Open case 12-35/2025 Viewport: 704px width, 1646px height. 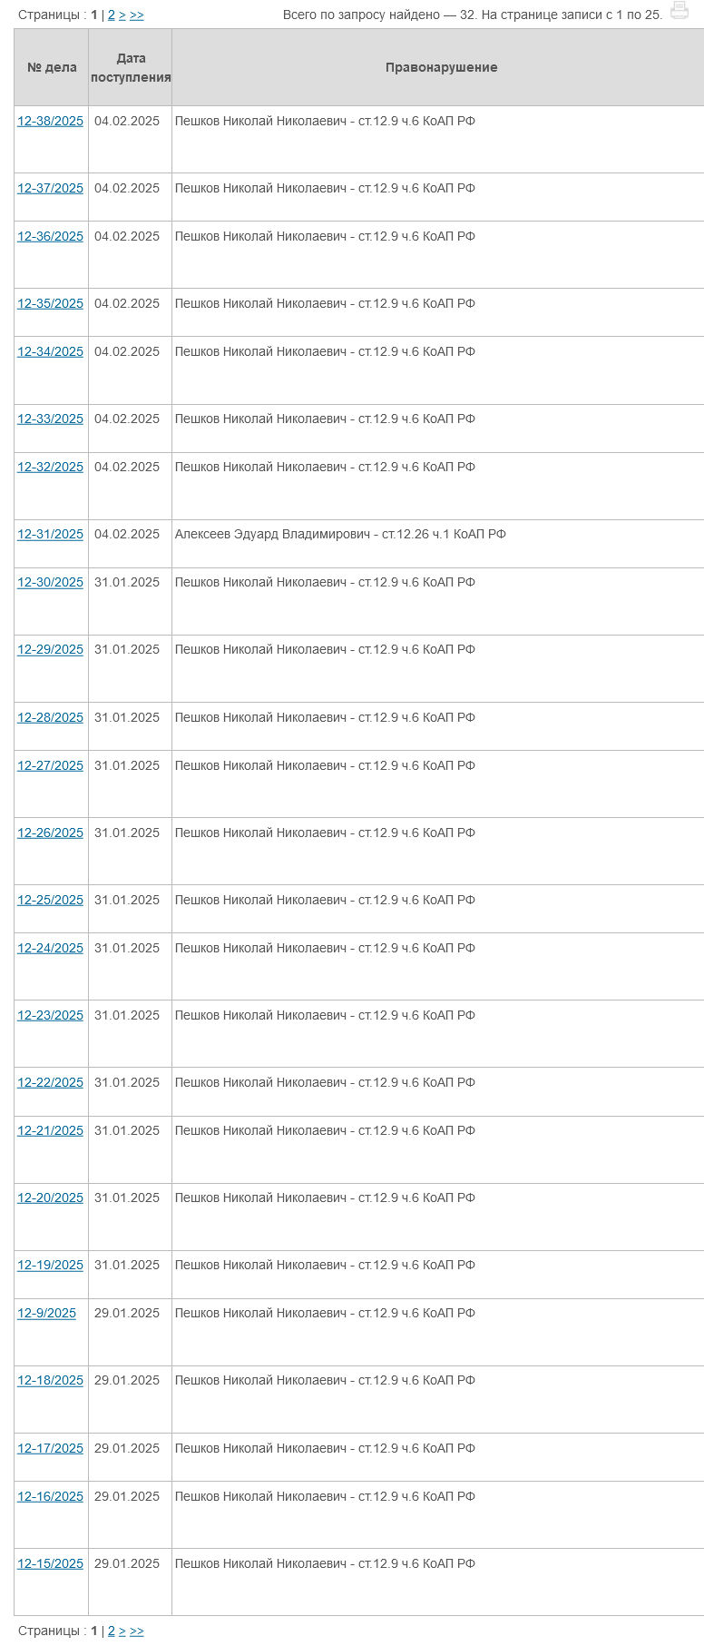(x=50, y=303)
